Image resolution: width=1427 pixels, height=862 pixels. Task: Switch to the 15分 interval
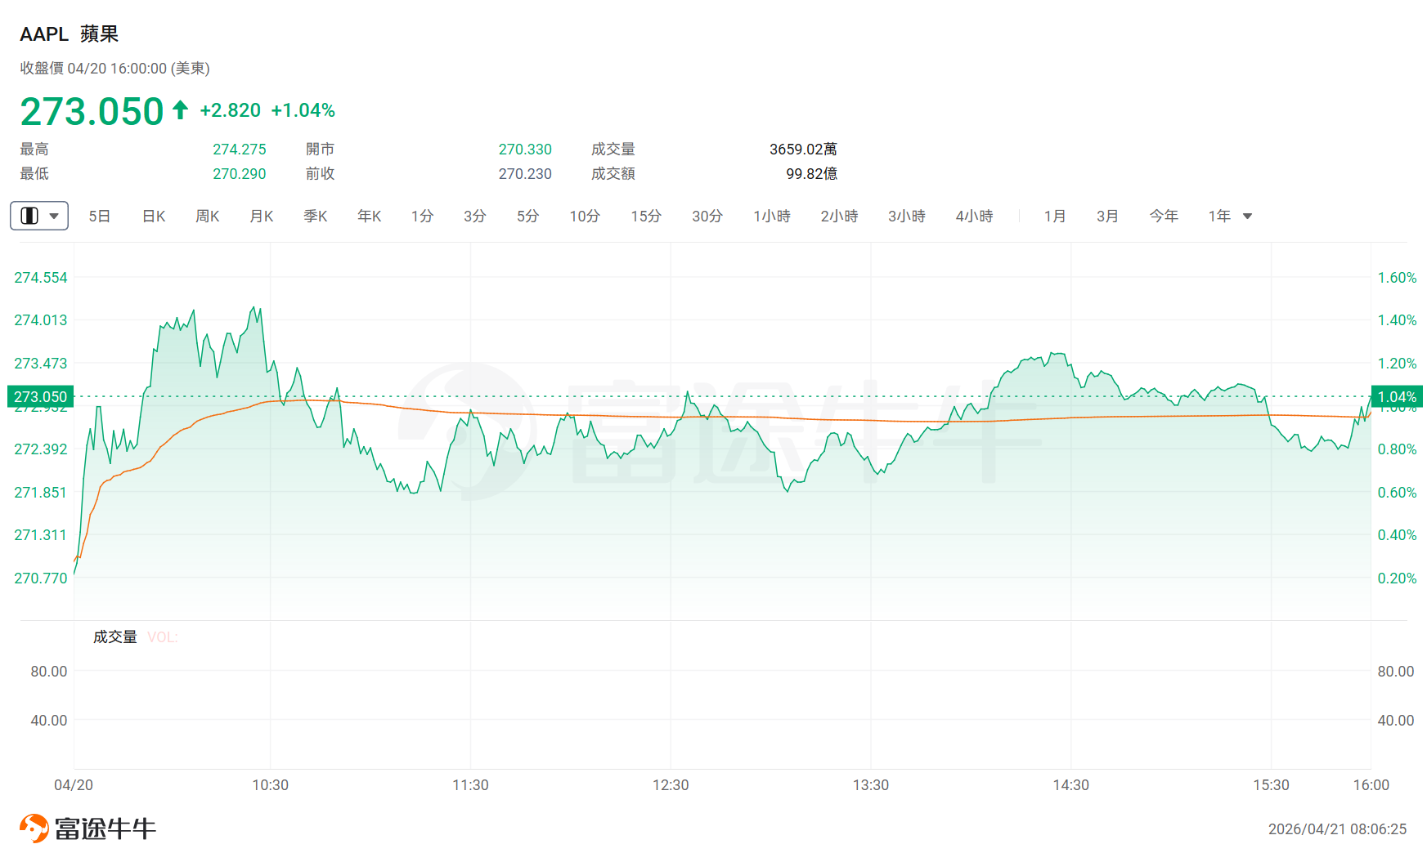646,216
